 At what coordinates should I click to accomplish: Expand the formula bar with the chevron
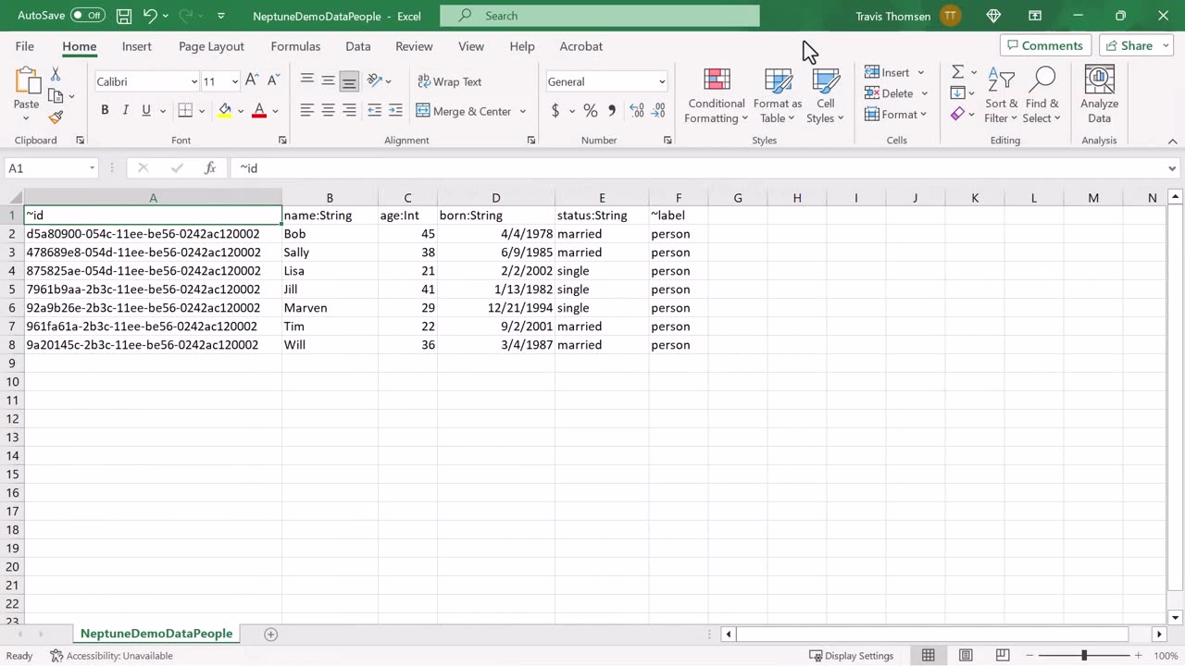(x=1172, y=168)
